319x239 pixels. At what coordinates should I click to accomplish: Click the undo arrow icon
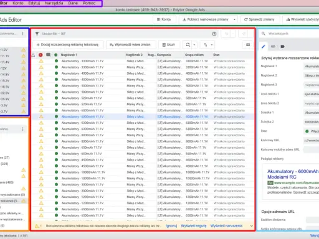tap(226, 34)
